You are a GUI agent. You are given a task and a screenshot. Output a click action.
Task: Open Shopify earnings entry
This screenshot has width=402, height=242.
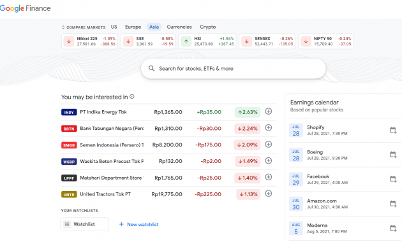click(x=345, y=130)
